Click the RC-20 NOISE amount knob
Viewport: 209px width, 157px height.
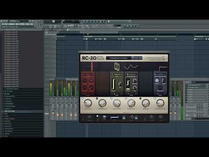tap(88, 103)
